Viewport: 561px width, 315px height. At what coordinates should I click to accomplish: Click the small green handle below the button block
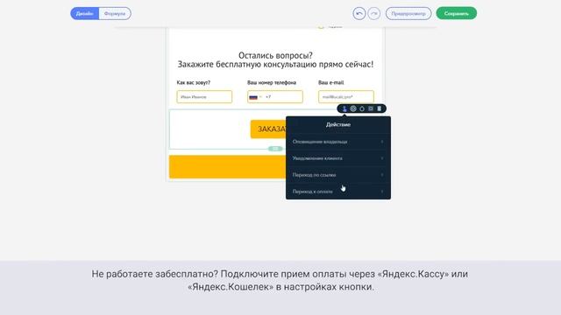[x=275, y=149]
